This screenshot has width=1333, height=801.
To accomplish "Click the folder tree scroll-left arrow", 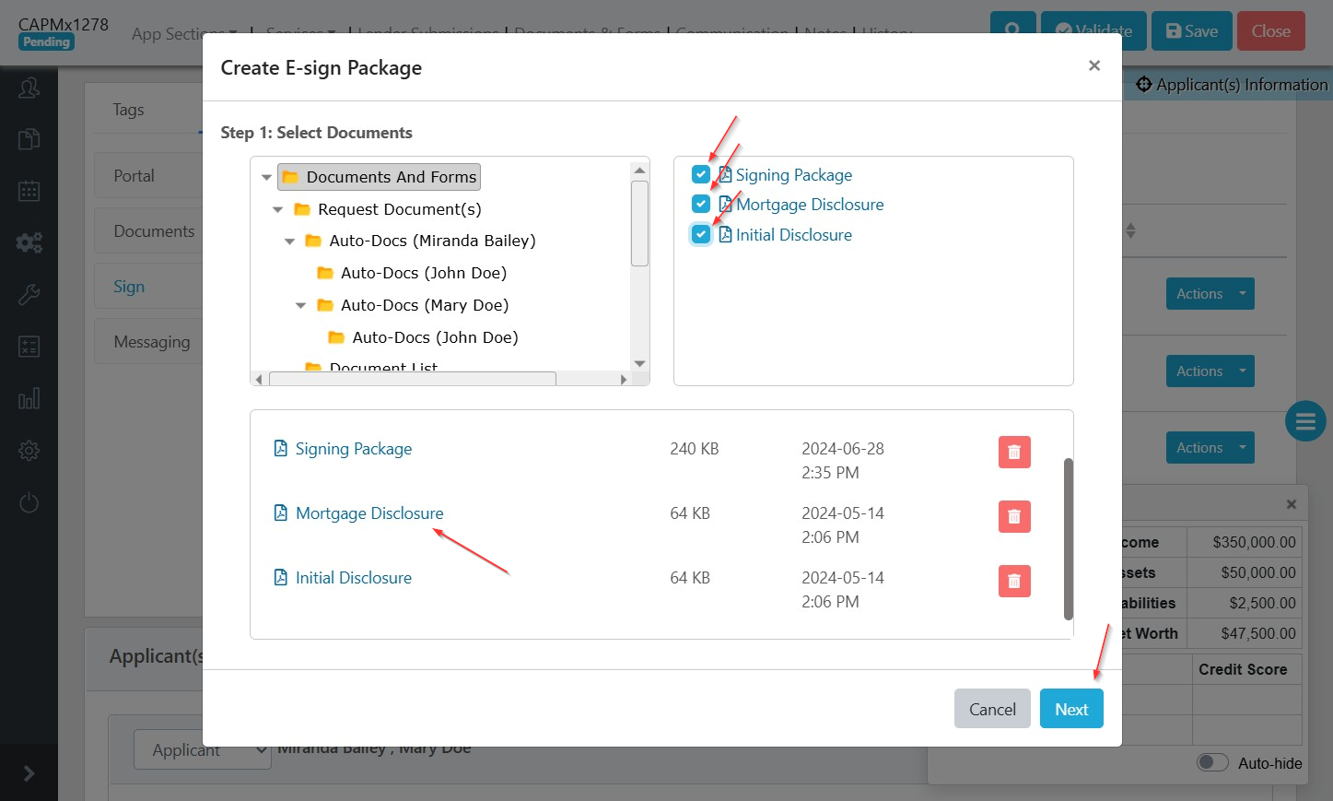I will 259,379.
